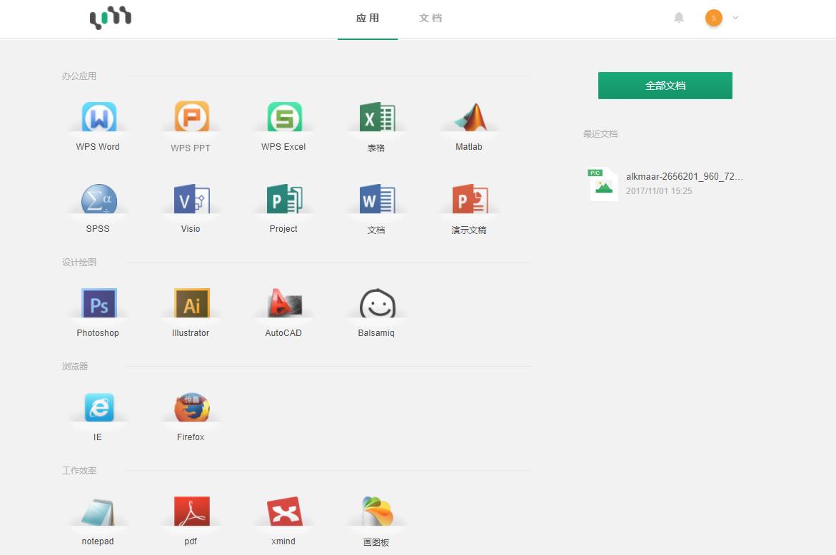The width and height of the screenshot is (836, 555).
Task: Click the 浏览器 section heading
Action: click(x=75, y=367)
